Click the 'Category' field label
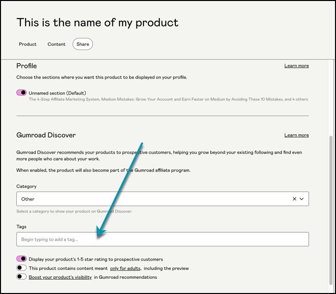This screenshot has width=336, height=294. pos(26,186)
